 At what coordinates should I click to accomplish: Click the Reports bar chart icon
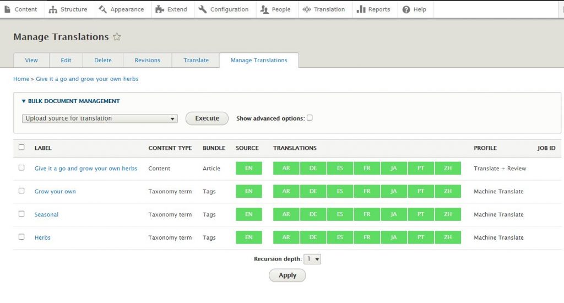point(361,9)
